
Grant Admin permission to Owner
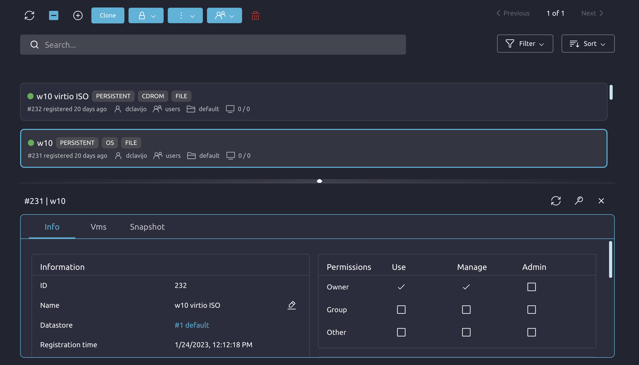[x=532, y=287]
